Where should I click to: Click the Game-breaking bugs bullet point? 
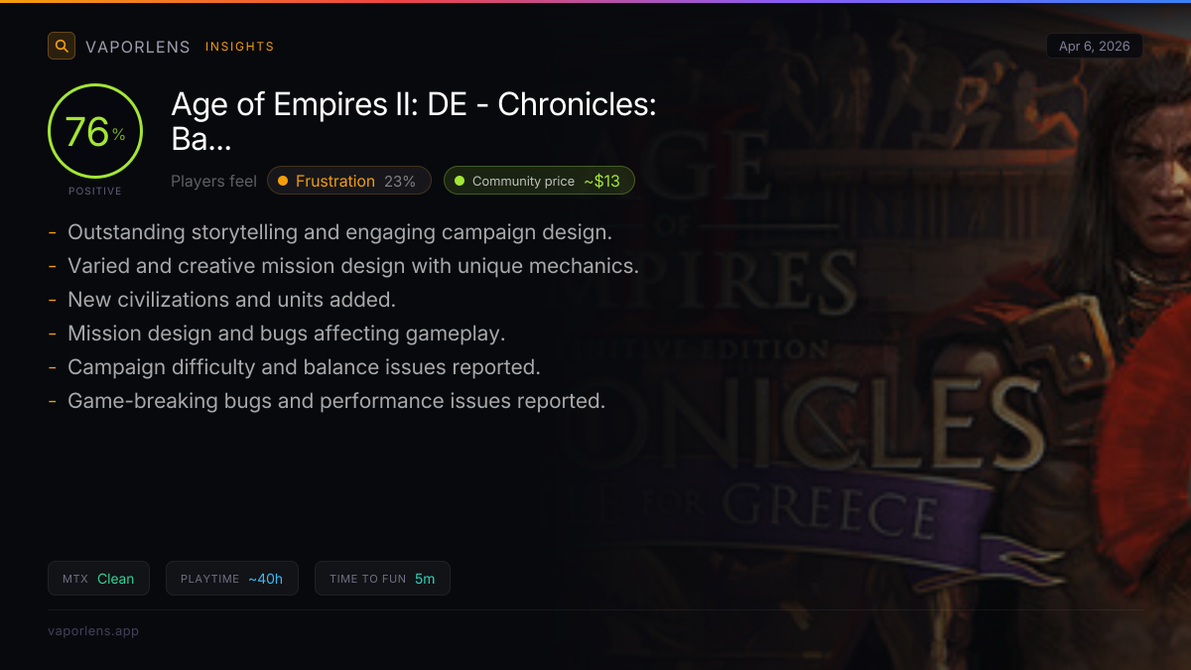pos(335,401)
